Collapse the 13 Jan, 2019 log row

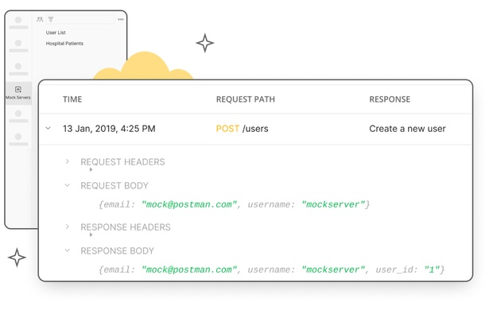[x=49, y=128]
